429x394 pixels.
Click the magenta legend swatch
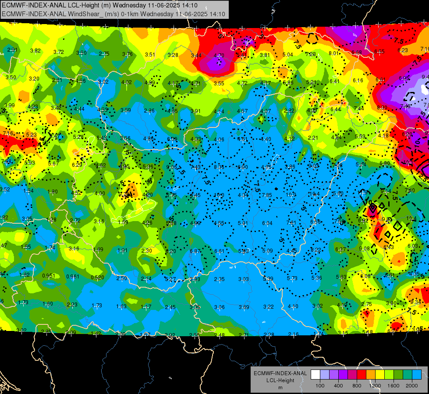[x=352, y=375]
